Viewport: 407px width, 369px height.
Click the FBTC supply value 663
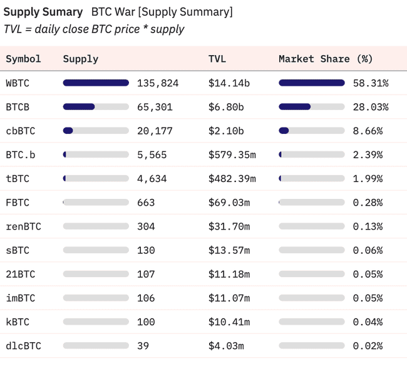click(146, 203)
